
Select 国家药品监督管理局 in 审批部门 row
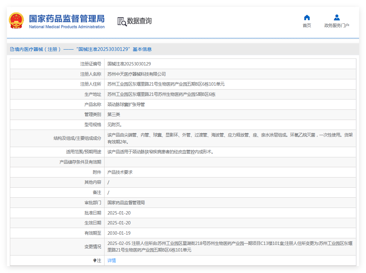point(126,203)
